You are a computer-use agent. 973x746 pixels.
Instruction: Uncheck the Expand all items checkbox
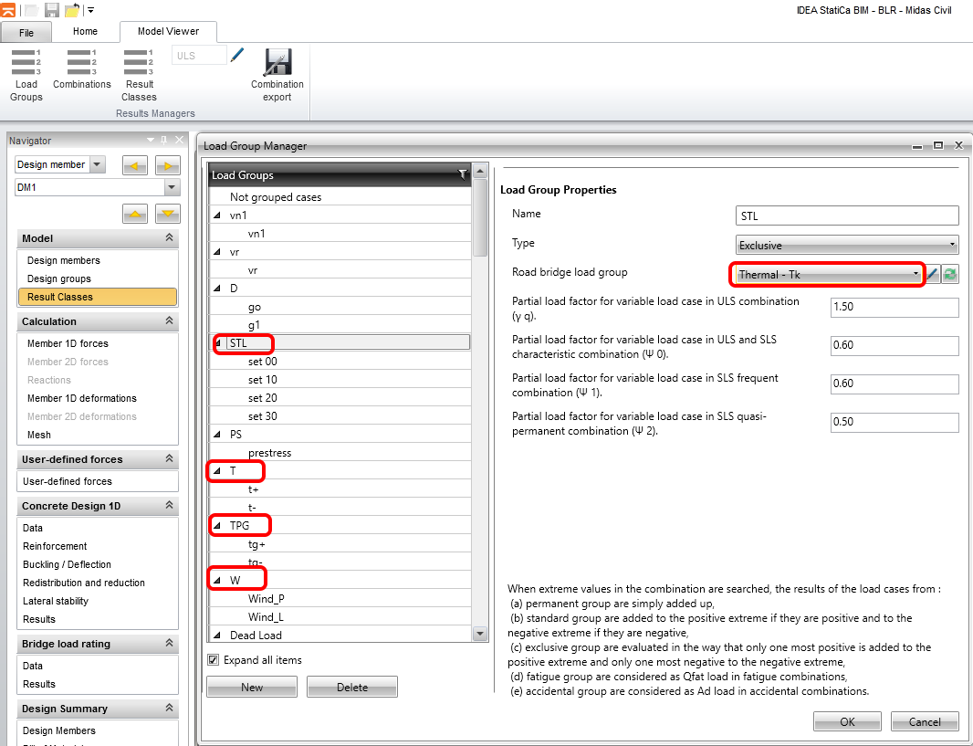[x=214, y=660]
